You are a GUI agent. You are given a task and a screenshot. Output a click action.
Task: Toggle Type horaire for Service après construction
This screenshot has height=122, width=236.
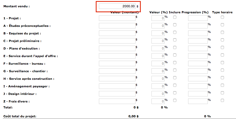(222, 78)
